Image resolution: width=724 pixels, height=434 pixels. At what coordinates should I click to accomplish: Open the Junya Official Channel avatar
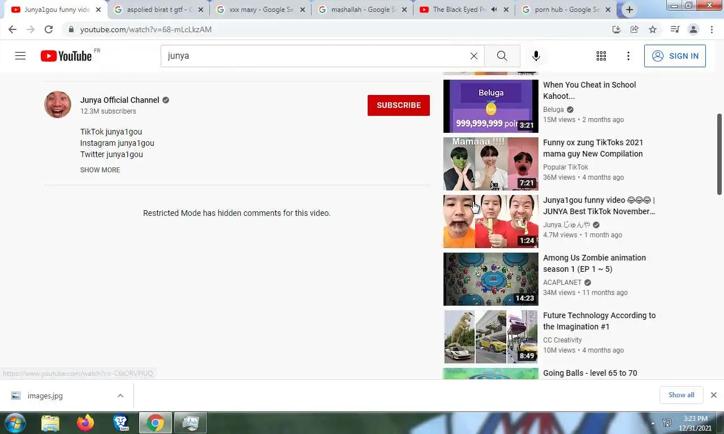(x=58, y=105)
